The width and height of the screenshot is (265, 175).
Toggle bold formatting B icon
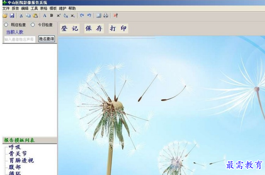coord(52,16)
